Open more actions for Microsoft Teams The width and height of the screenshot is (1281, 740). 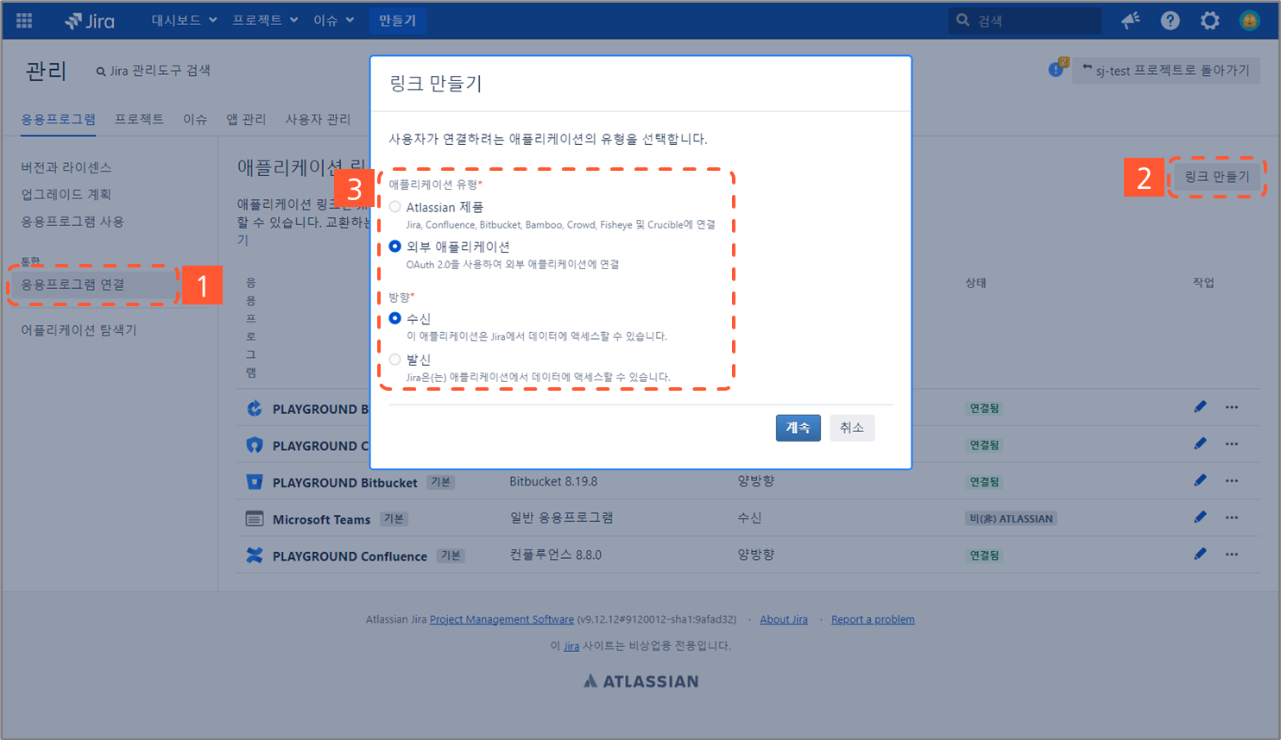tap(1232, 517)
